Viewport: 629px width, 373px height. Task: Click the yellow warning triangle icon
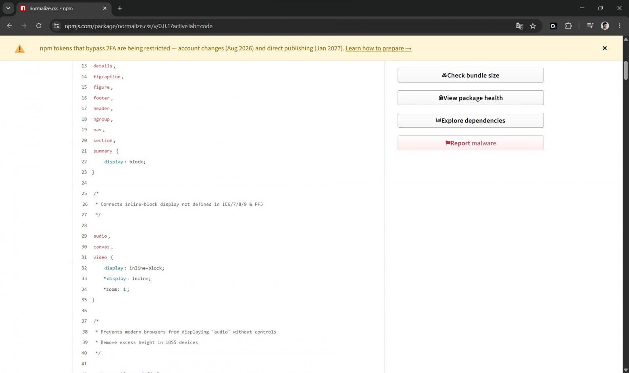point(20,49)
